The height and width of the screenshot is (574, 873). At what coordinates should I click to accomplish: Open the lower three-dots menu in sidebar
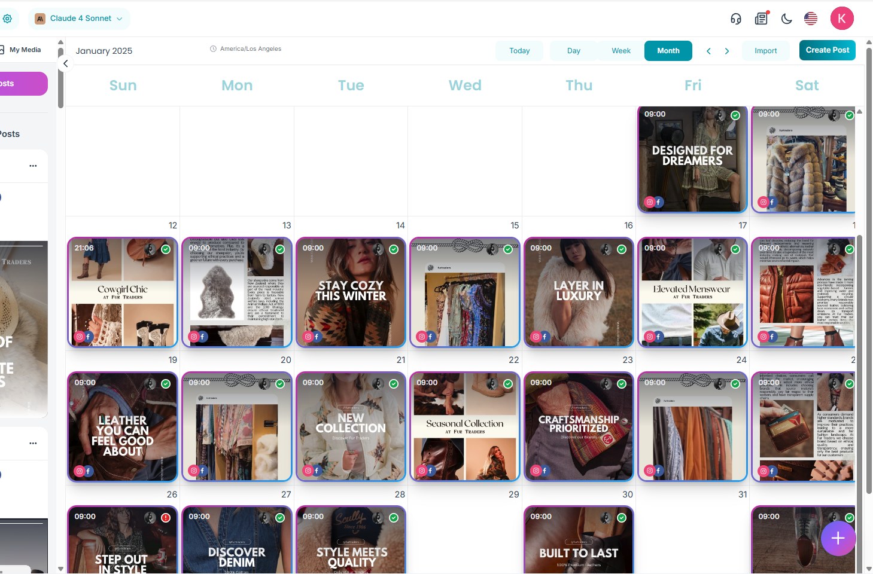(x=33, y=443)
